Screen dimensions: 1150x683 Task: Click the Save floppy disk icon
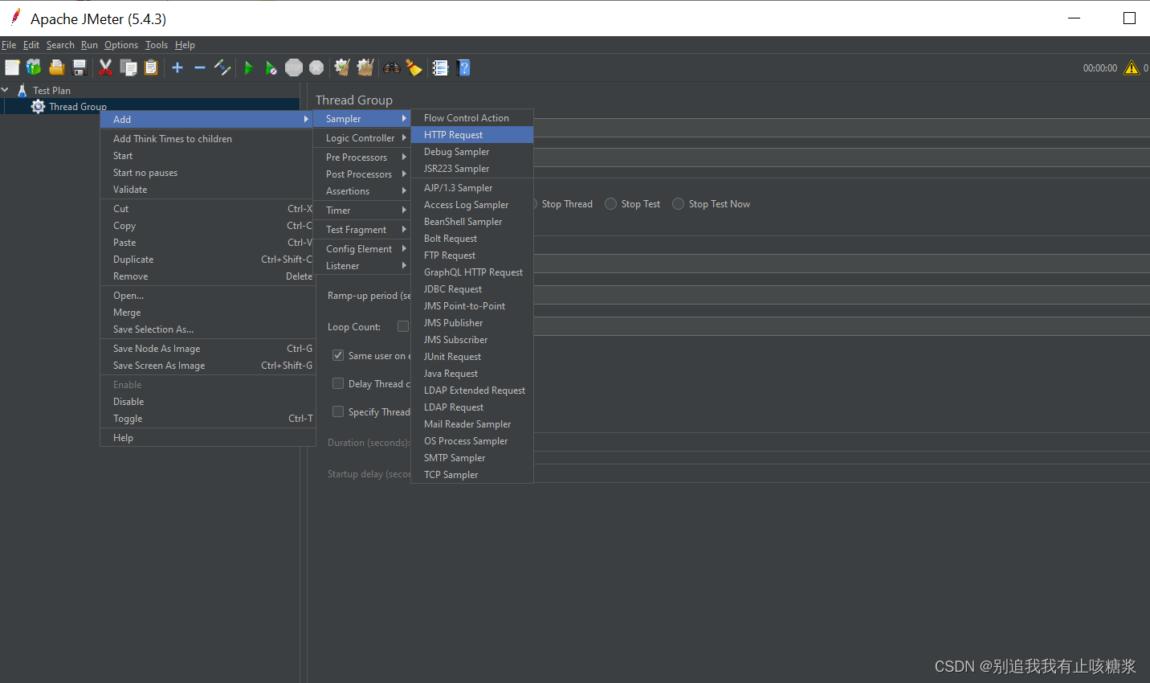[80, 67]
